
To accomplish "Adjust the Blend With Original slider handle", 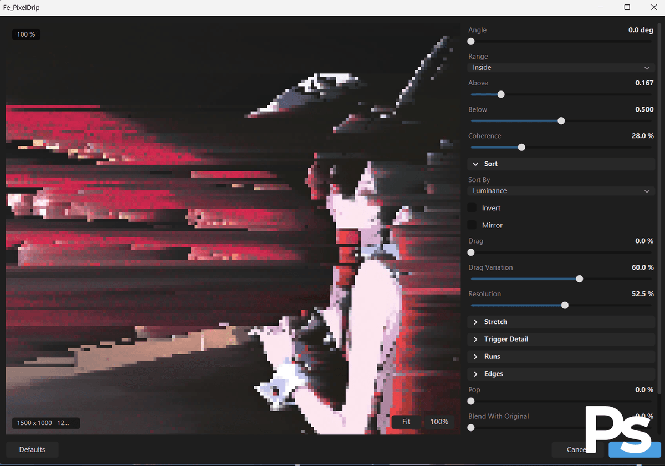I will (x=471, y=428).
